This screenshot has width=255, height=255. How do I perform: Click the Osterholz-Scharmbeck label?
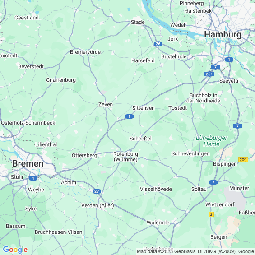click(28, 123)
